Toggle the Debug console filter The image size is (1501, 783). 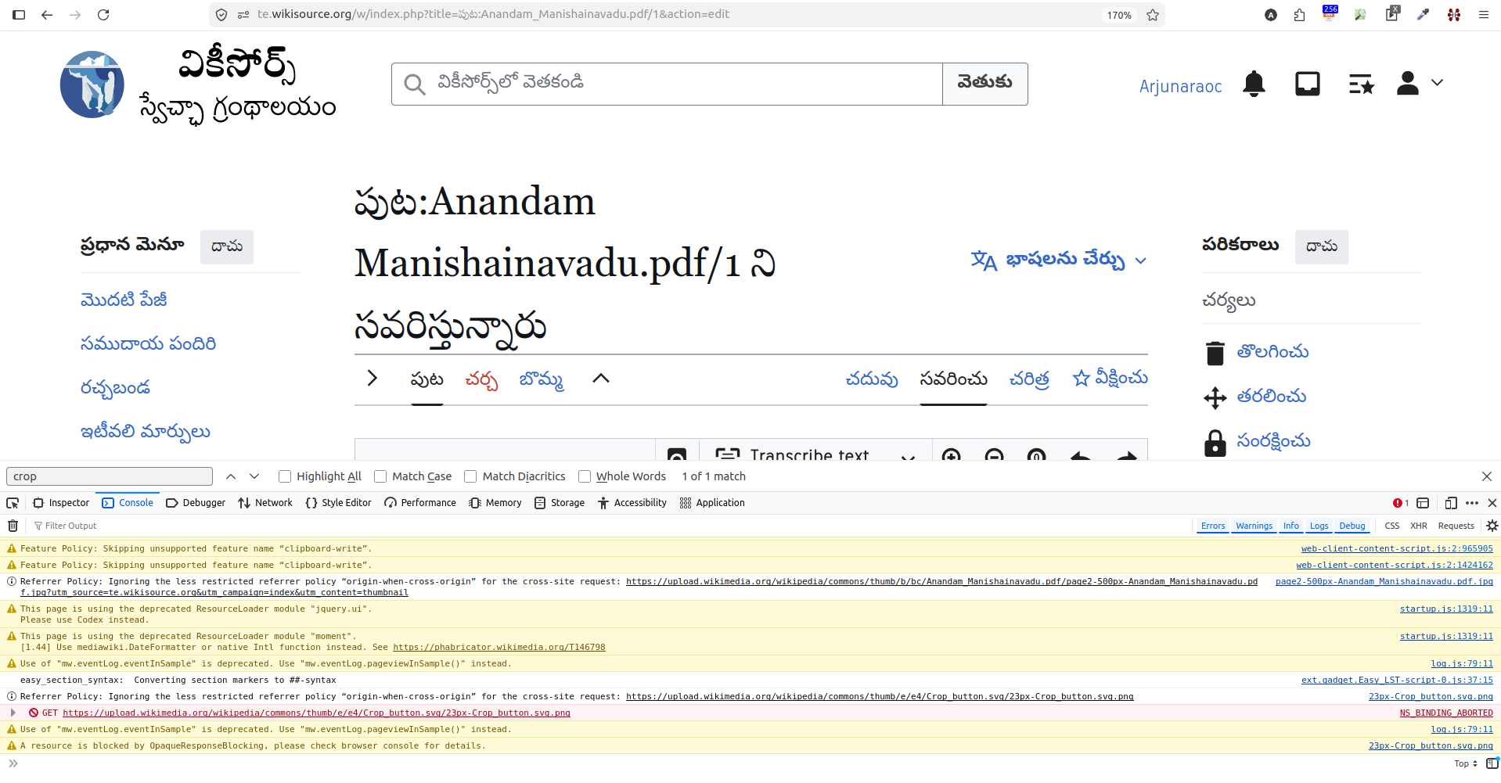pos(1352,526)
